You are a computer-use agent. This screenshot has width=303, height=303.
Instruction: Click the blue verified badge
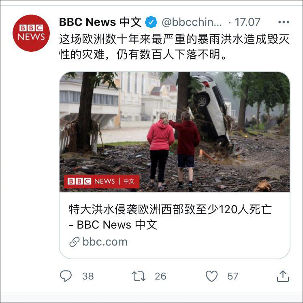[x=151, y=22]
